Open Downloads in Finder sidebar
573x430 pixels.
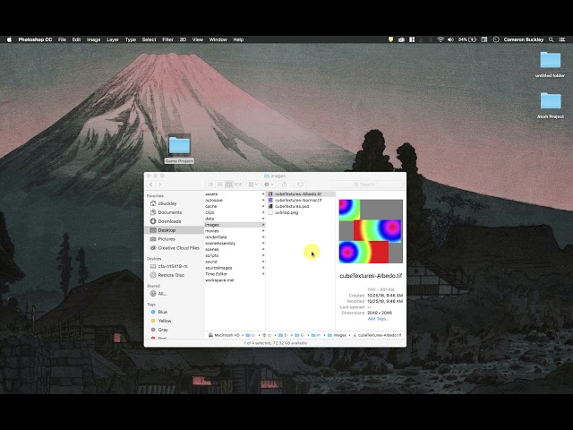(x=175, y=221)
